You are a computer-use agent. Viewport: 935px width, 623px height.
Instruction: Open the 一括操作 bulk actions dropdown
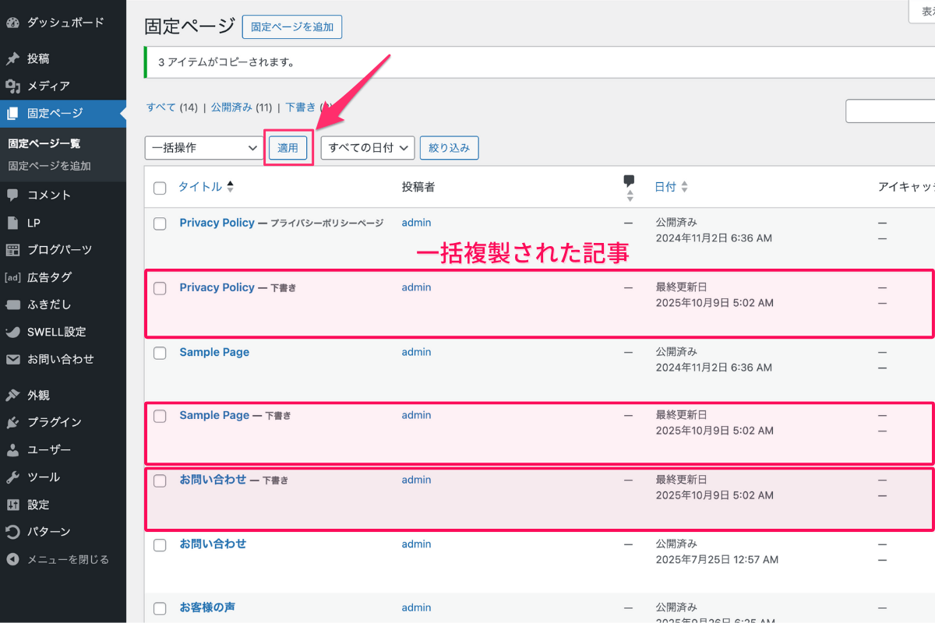204,147
